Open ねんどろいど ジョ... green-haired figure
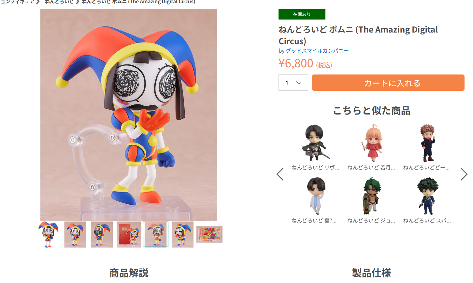Screen dimensions: 473x283 (371, 200)
